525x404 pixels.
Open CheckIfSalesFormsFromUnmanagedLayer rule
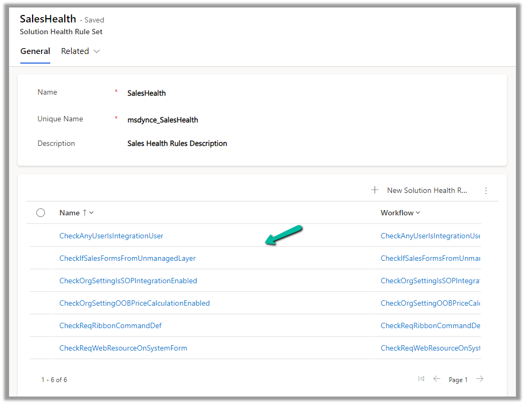127,258
